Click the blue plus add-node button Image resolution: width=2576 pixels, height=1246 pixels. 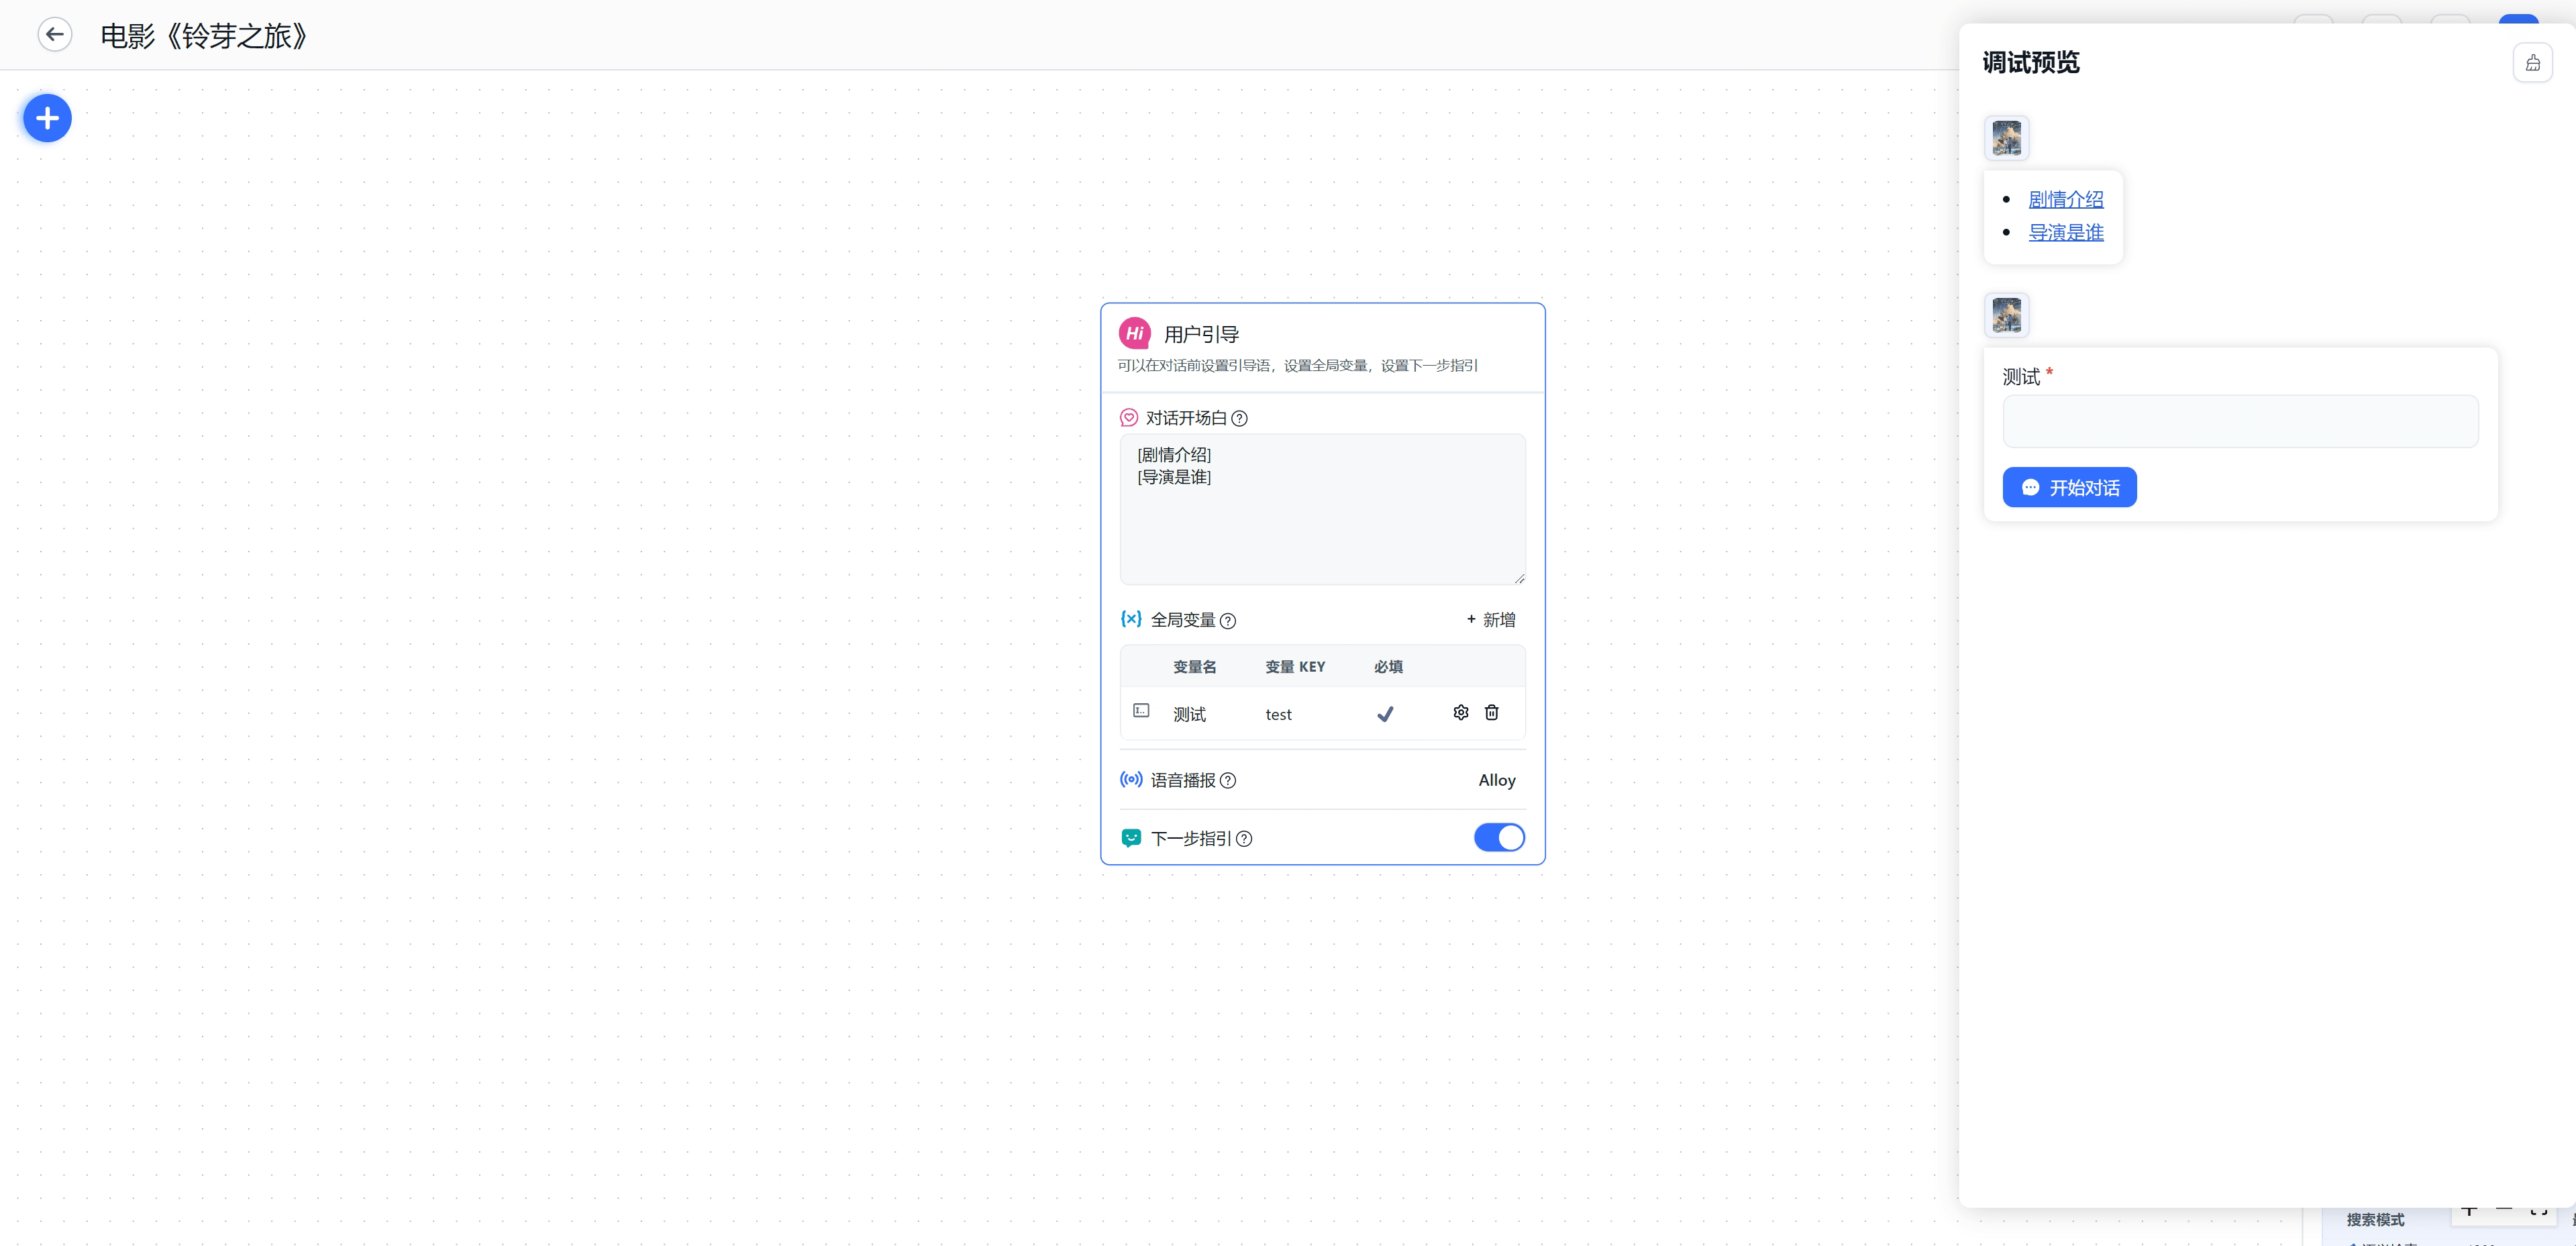[47, 119]
